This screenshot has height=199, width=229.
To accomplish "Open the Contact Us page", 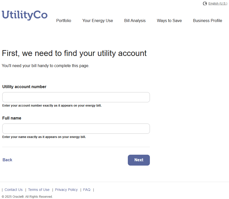I will tap(13, 190).
